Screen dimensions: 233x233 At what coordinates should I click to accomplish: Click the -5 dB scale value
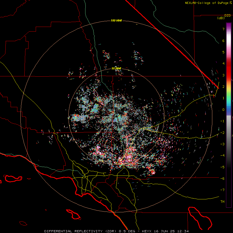point(222,167)
